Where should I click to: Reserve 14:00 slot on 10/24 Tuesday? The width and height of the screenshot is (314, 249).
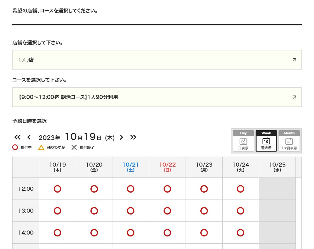click(241, 233)
